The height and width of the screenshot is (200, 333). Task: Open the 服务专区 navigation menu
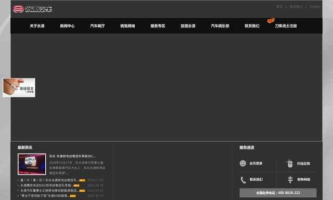pos(158,26)
